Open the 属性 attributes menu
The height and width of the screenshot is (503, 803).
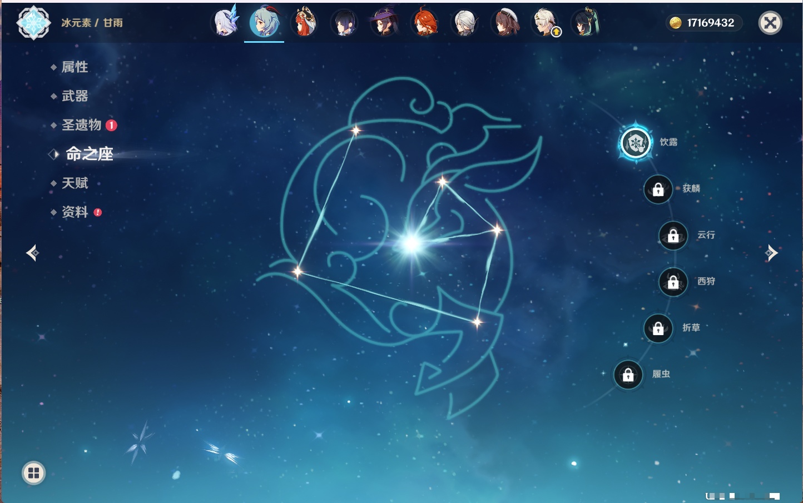[75, 67]
